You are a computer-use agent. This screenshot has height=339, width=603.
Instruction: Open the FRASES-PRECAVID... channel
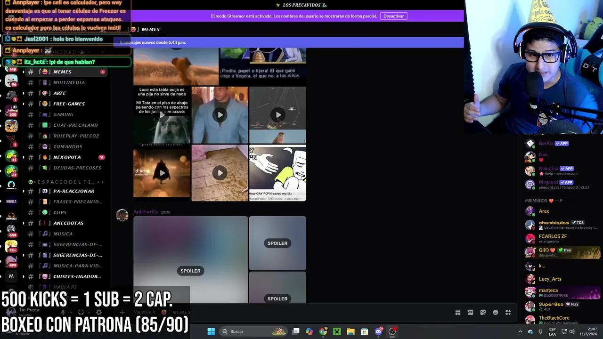click(x=66, y=202)
